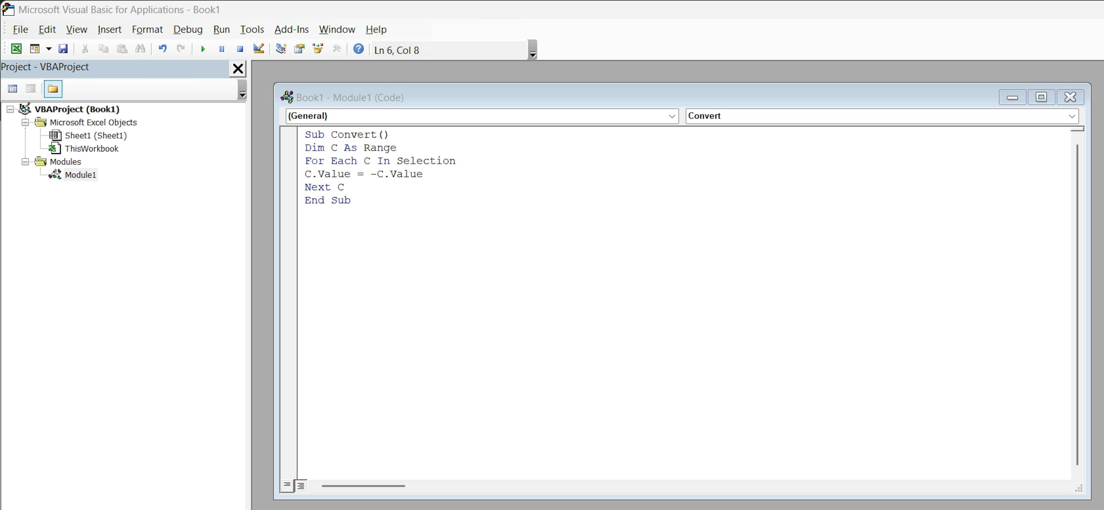Image resolution: width=1104 pixels, height=510 pixels.
Task: Click the margin indicator bar beside 'Next C'
Action: pos(288,187)
